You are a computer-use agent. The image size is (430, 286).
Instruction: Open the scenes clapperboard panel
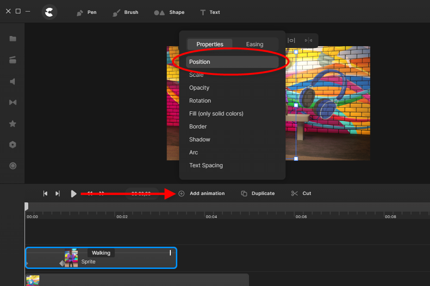pos(12,60)
